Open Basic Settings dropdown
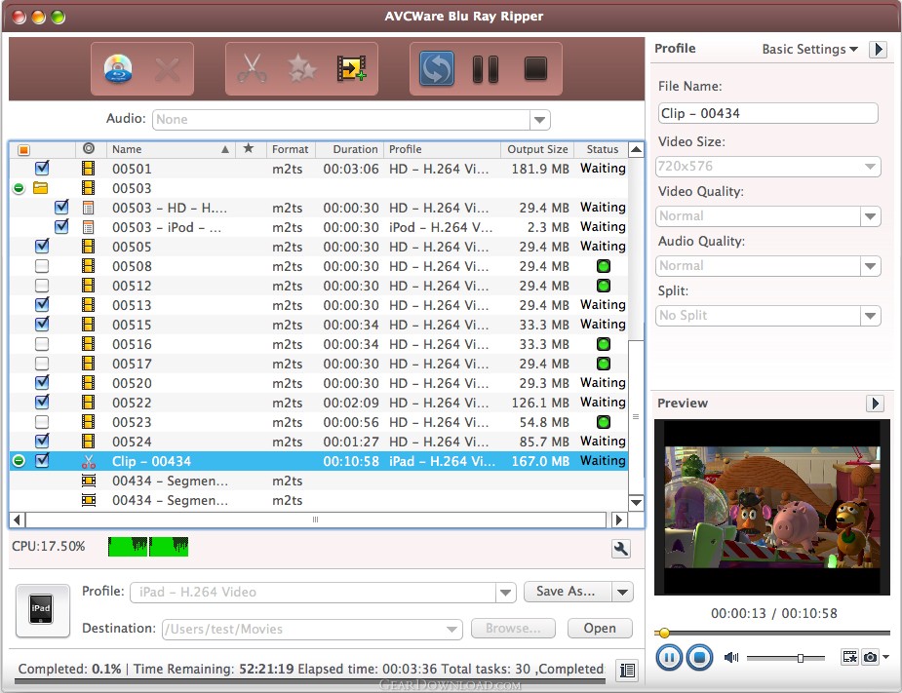 tap(809, 50)
